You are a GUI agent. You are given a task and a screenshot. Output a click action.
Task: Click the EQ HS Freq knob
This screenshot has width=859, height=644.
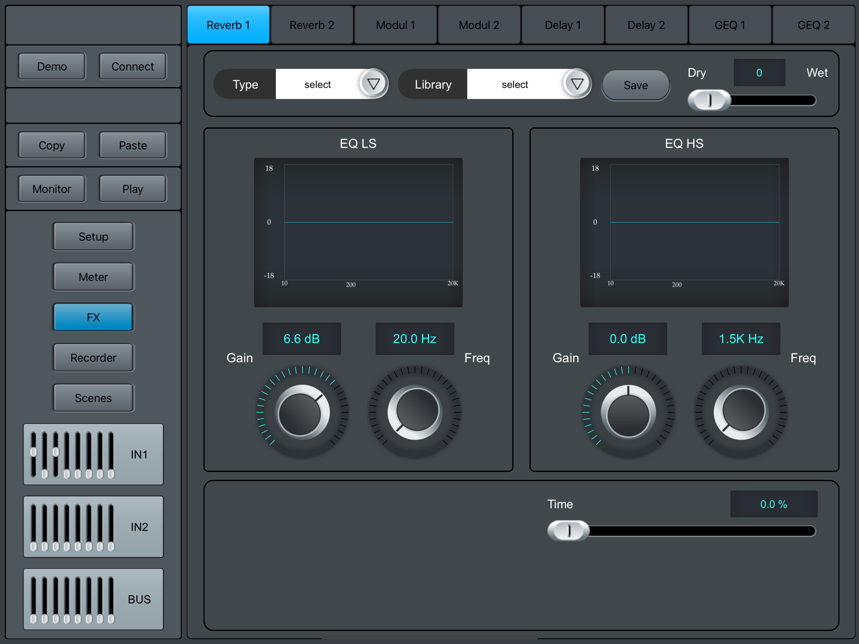click(x=741, y=413)
